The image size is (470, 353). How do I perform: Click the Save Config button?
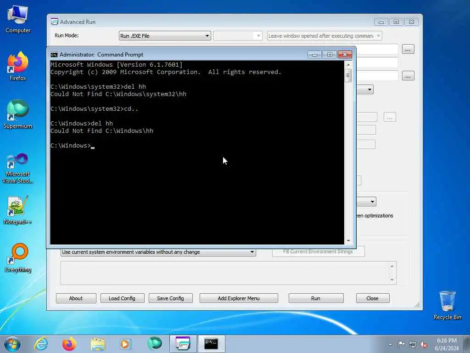tap(171, 298)
